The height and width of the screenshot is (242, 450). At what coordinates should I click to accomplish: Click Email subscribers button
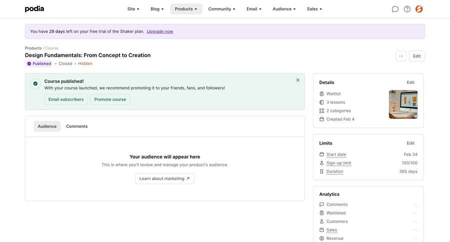(x=66, y=99)
